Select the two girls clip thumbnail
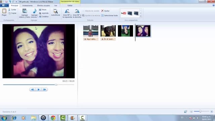The width and height of the screenshot is (215, 121). tap(143, 31)
